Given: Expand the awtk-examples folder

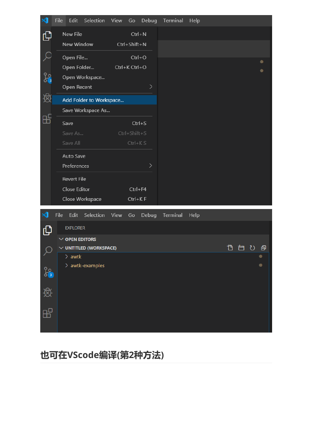Looking at the screenshot, I should point(66,265).
